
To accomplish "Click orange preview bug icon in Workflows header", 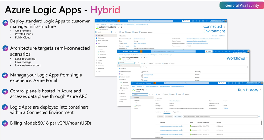I will pos(141,51).
